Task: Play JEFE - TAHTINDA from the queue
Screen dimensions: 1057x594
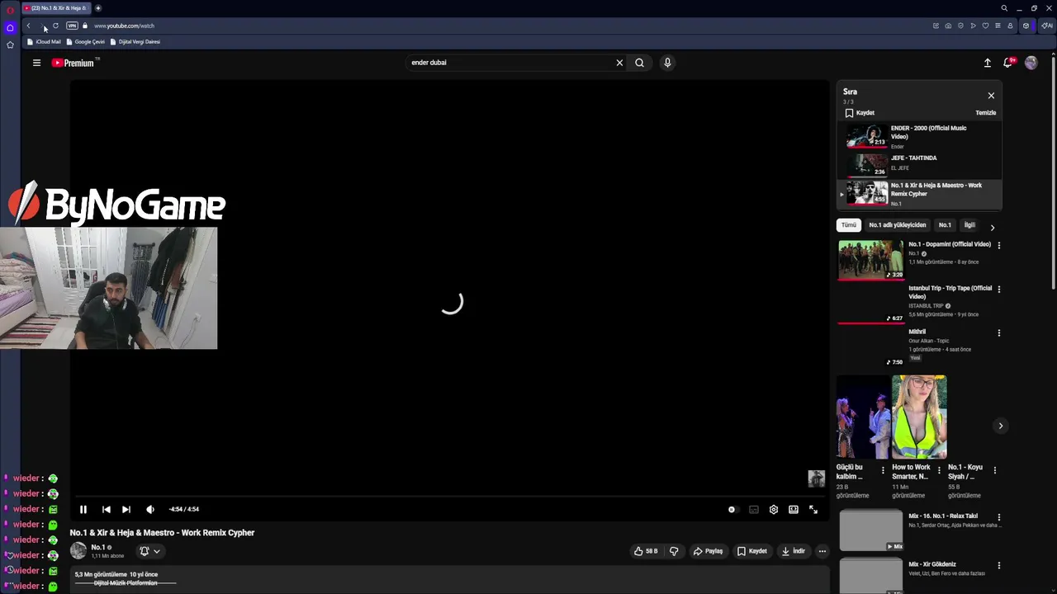Action: pos(920,164)
